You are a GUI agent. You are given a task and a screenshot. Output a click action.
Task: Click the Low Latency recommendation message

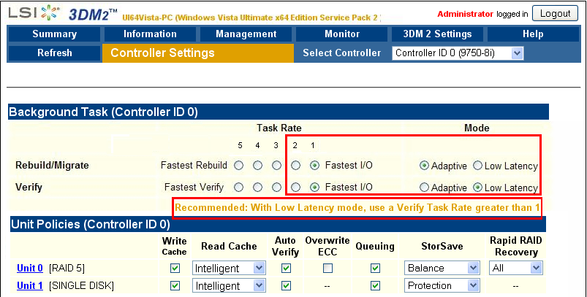(x=357, y=208)
